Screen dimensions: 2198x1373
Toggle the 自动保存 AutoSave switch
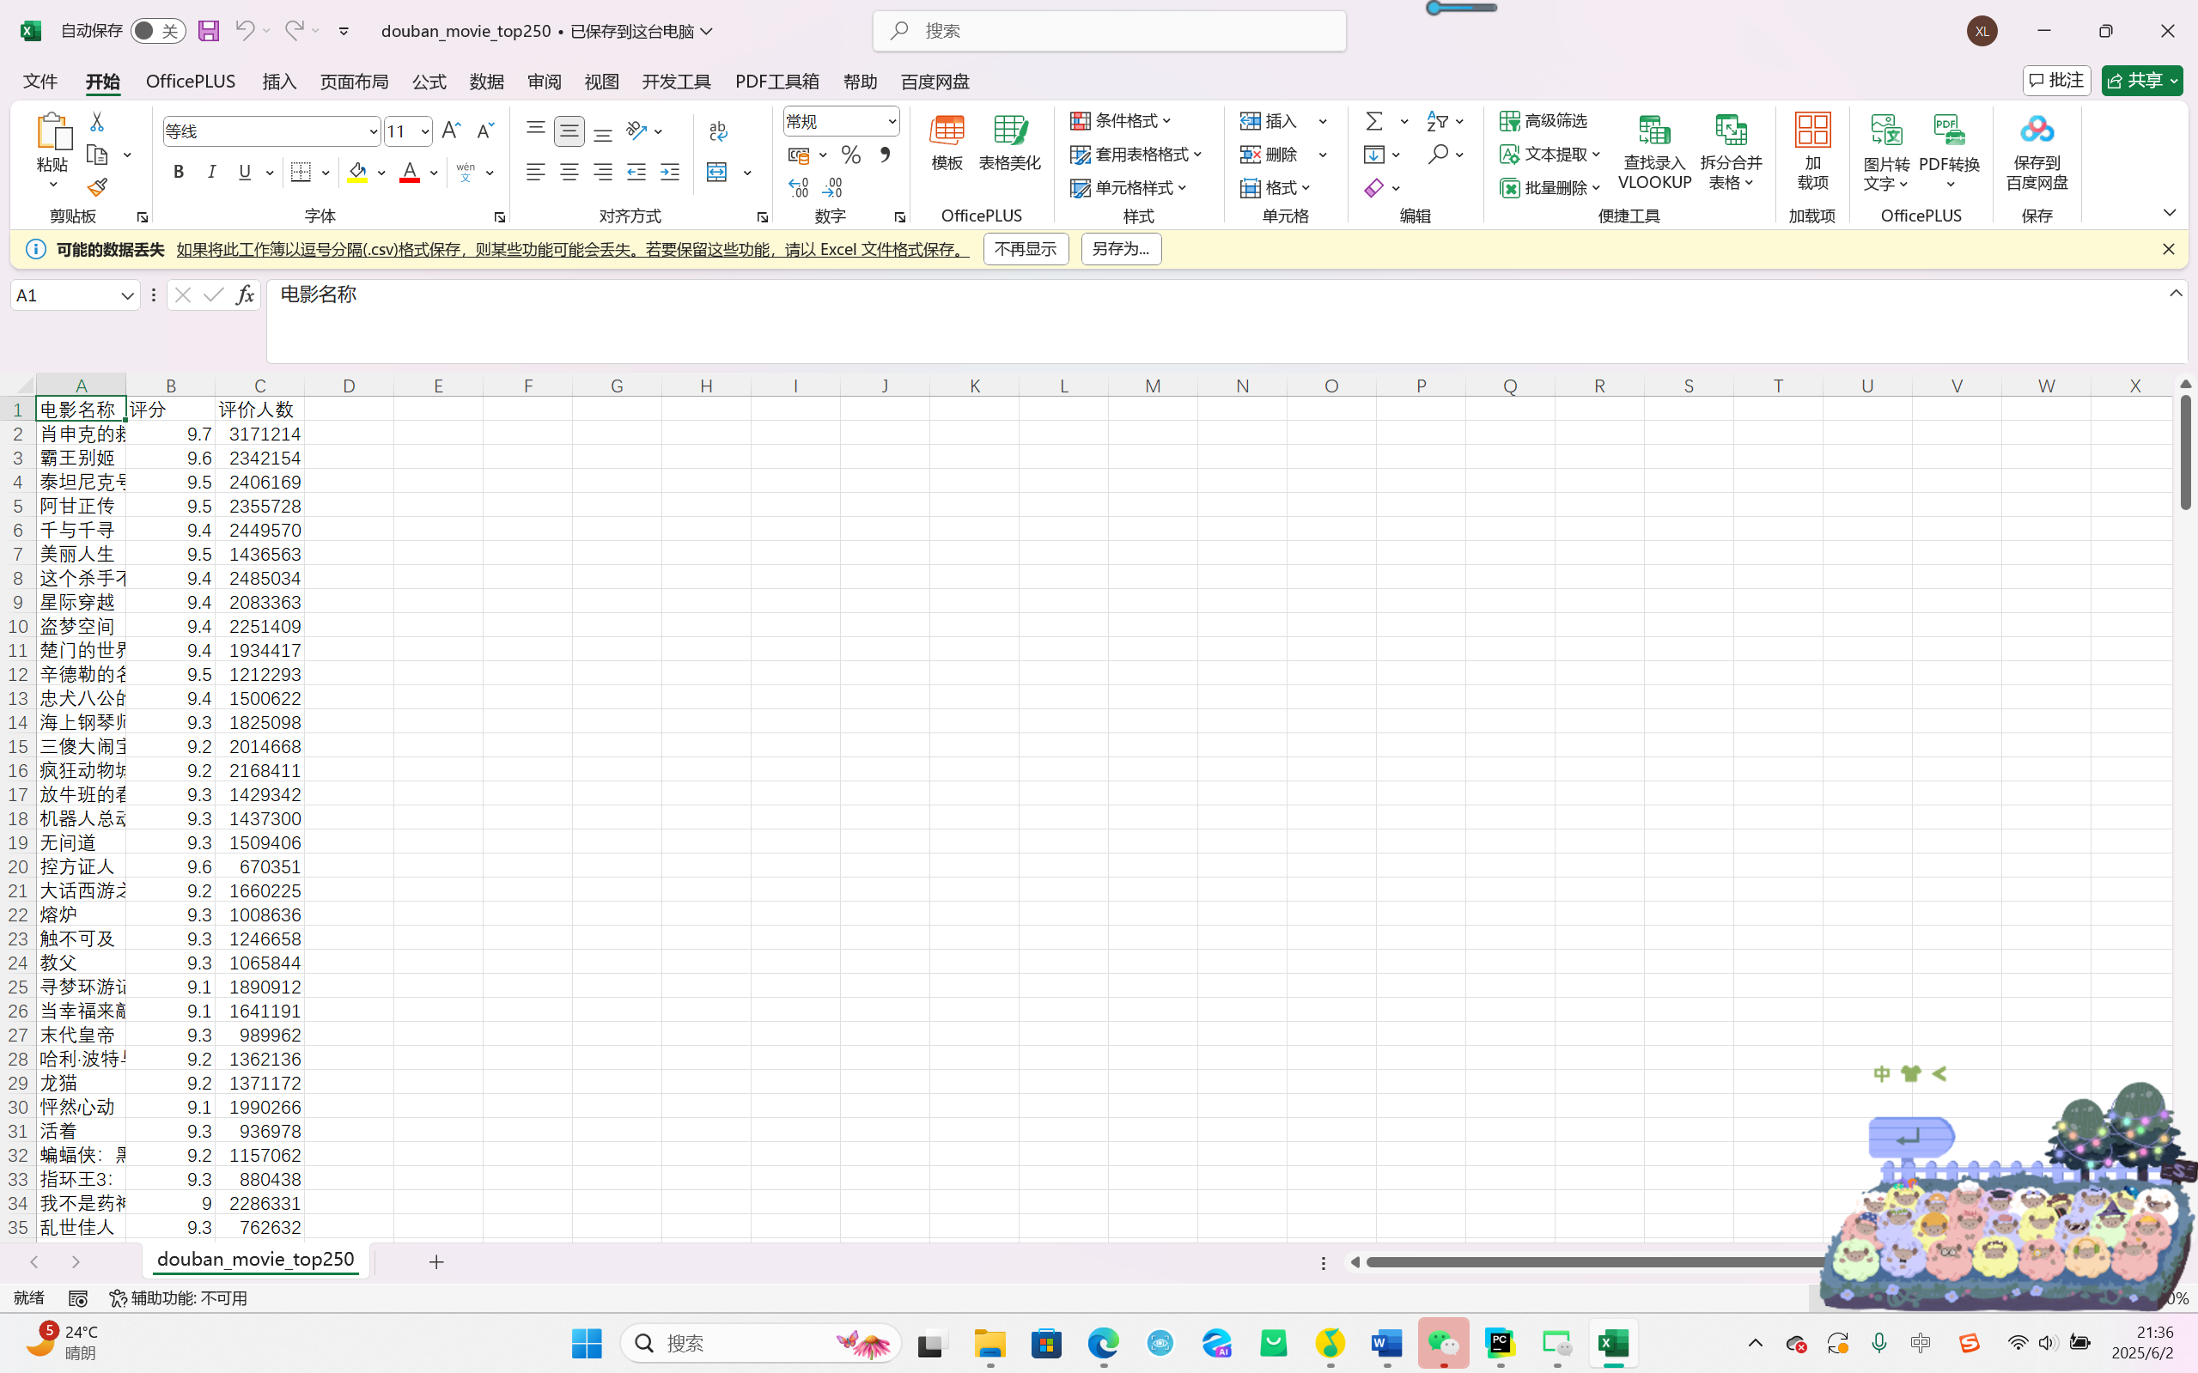[x=158, y=31]
